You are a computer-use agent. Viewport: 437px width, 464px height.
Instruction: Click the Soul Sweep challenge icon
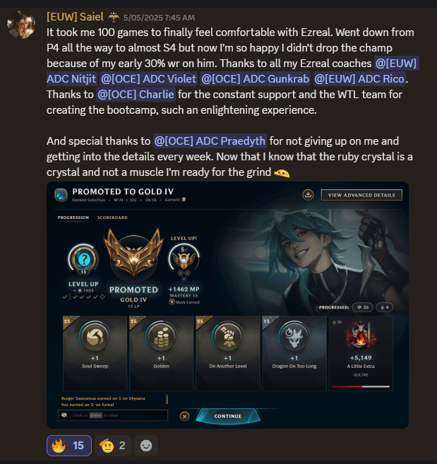coord(95,337)
